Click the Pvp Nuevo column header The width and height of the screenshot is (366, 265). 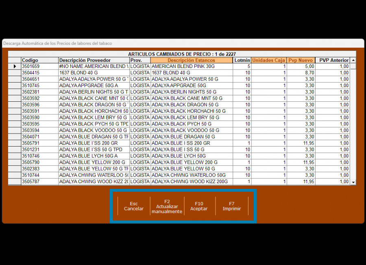(x=301, y=60)
